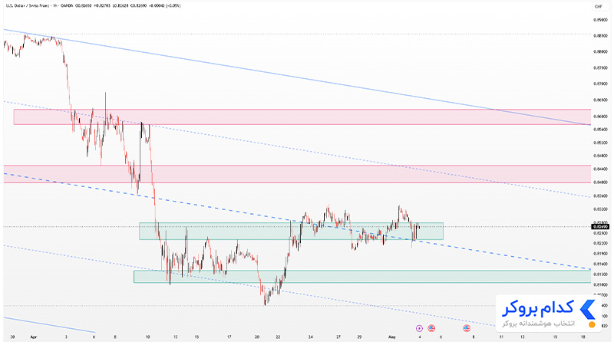Click the 29 date label on the time axis
Viewport: 614px width, 345px height.
[359, 337]
